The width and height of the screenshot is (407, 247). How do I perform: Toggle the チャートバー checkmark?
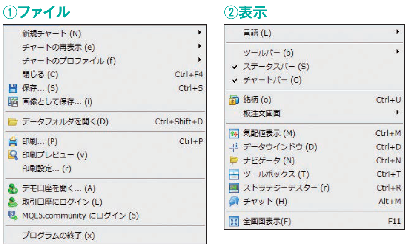point(234,80)
